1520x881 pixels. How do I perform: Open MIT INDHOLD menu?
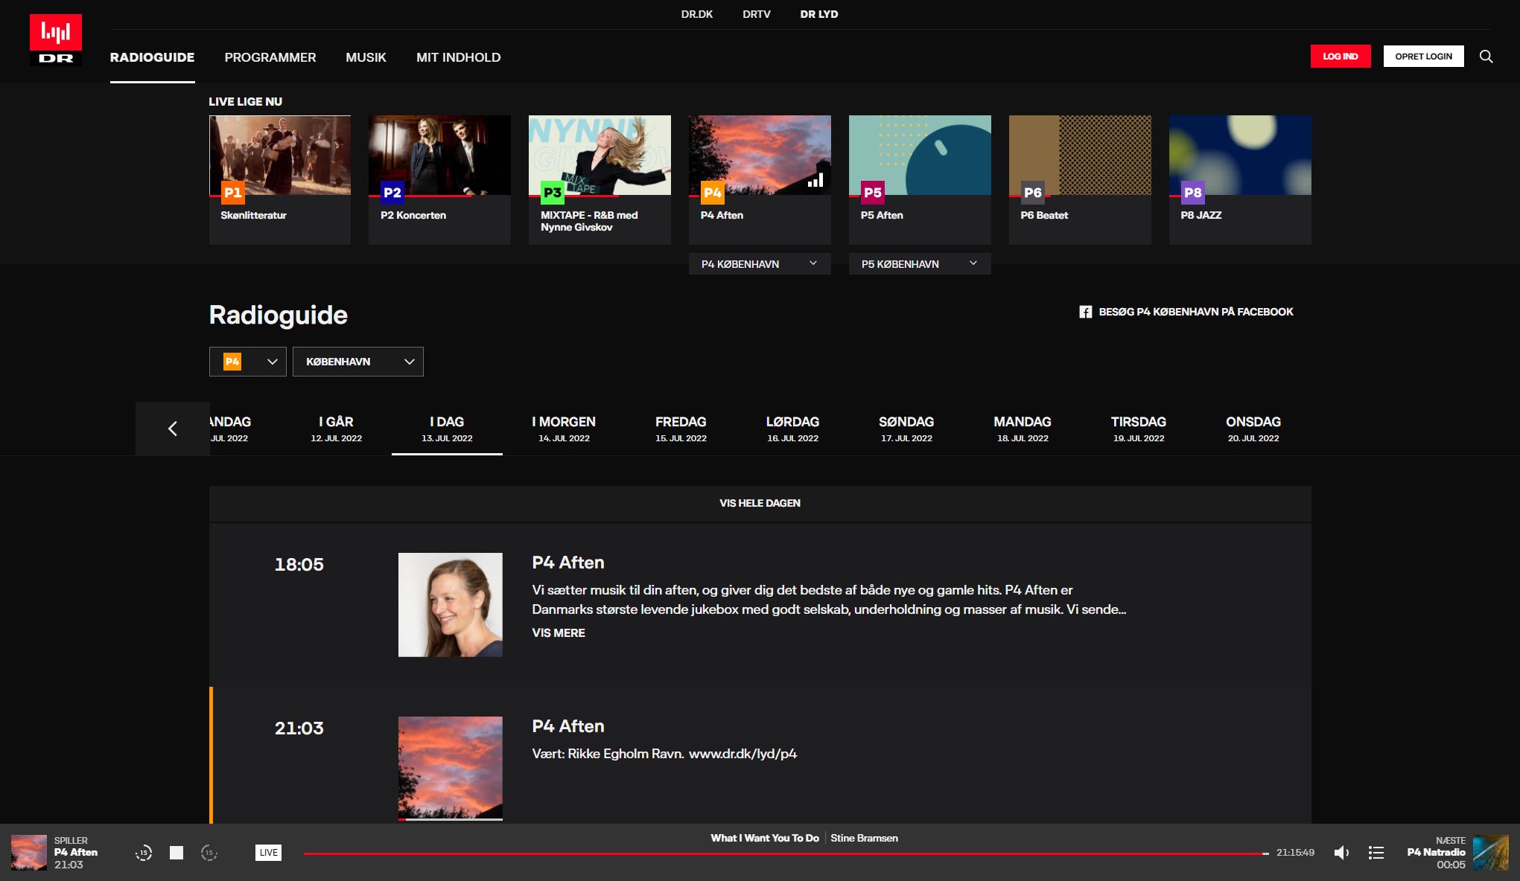coord(459,57)
